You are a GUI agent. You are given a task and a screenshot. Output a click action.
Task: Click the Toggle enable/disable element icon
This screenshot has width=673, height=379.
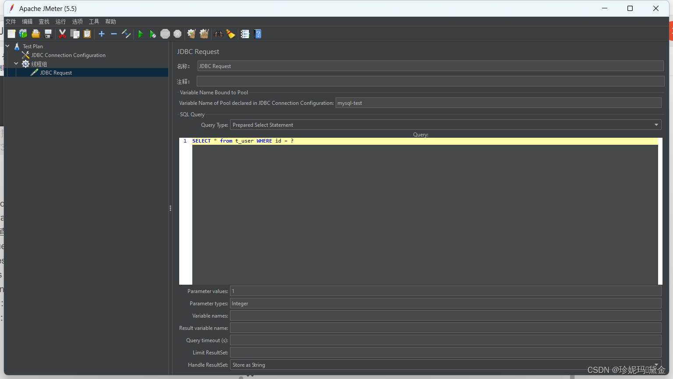coord(126,34)
